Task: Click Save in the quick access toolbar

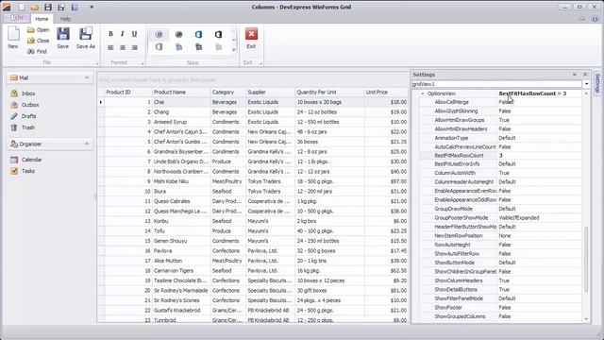Action: (48, 7)
